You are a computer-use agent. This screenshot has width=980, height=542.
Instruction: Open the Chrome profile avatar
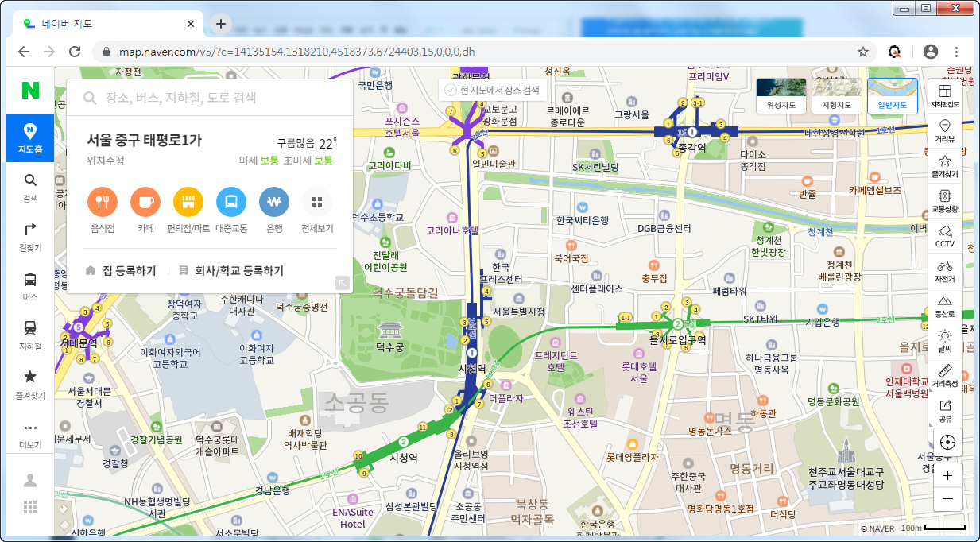coord(931,52)
